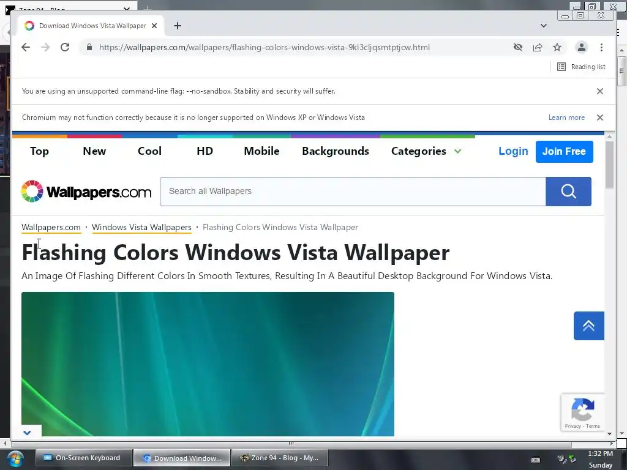Open the reCAPTCHA Terms link

coord(593,426)
